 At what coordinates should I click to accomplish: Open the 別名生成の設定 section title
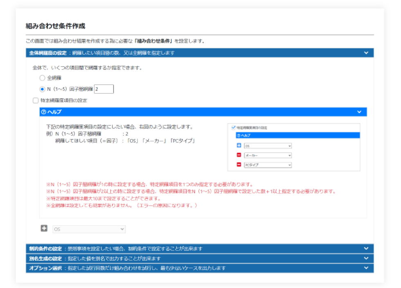45,258
